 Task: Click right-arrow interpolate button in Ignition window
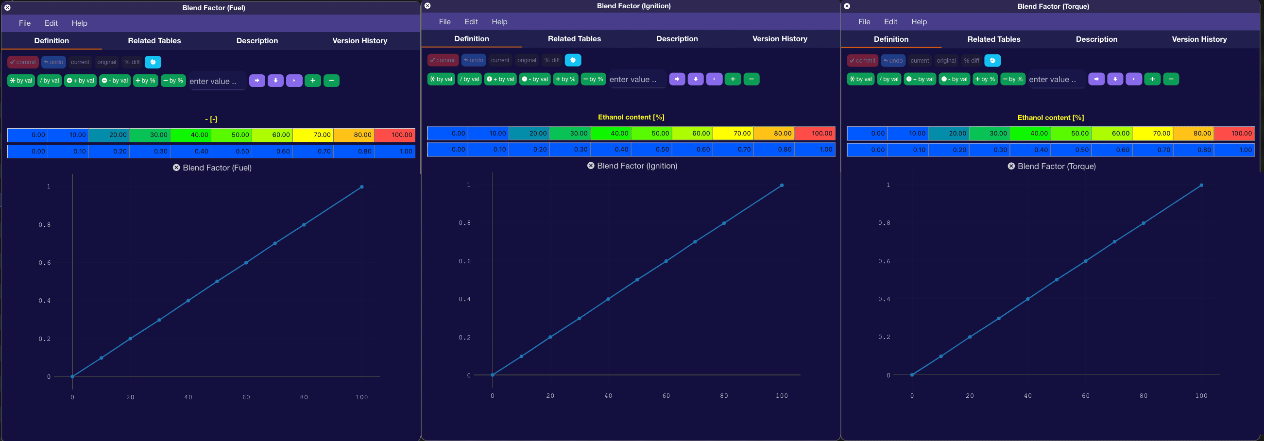click(677, 79)
